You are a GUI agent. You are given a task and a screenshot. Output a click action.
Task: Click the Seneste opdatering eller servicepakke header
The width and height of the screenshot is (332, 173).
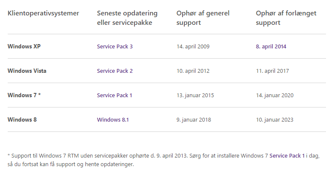click(127, 18)
